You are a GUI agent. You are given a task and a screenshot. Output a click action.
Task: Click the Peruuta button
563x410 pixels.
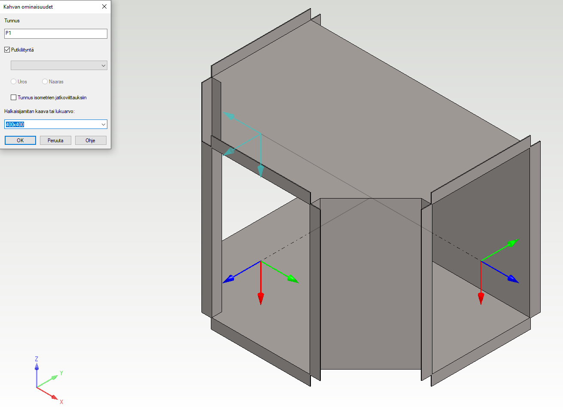coord(55,141)
